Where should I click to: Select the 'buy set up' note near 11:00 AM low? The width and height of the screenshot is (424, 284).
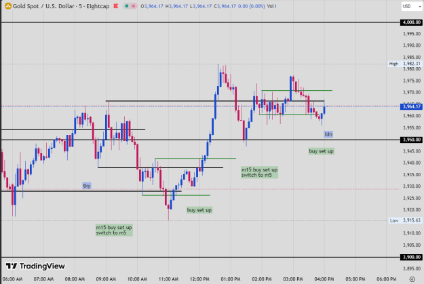point(199,210)
